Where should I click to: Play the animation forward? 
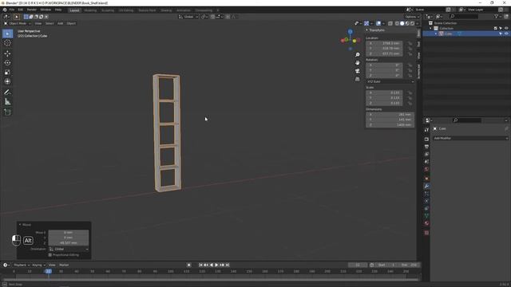pos(216,265)
